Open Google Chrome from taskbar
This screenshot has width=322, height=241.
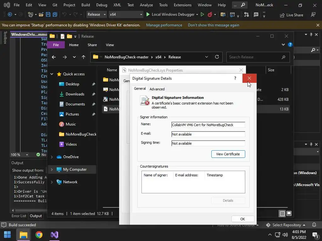point(39,235)
